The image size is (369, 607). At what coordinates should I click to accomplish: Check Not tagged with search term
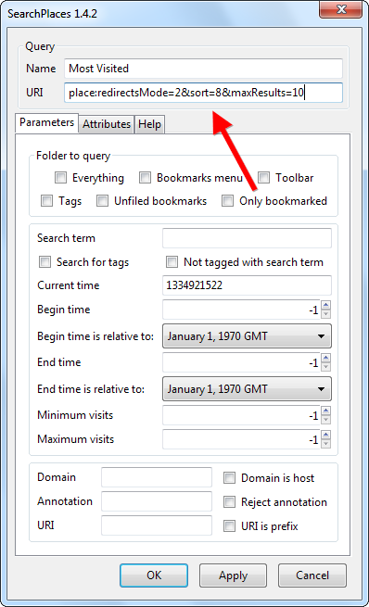pyautogui.click(x=172, y=262)
